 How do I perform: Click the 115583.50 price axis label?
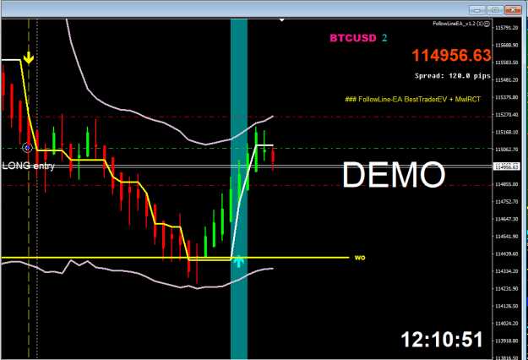pyautogui.click(x=506, y=63)
